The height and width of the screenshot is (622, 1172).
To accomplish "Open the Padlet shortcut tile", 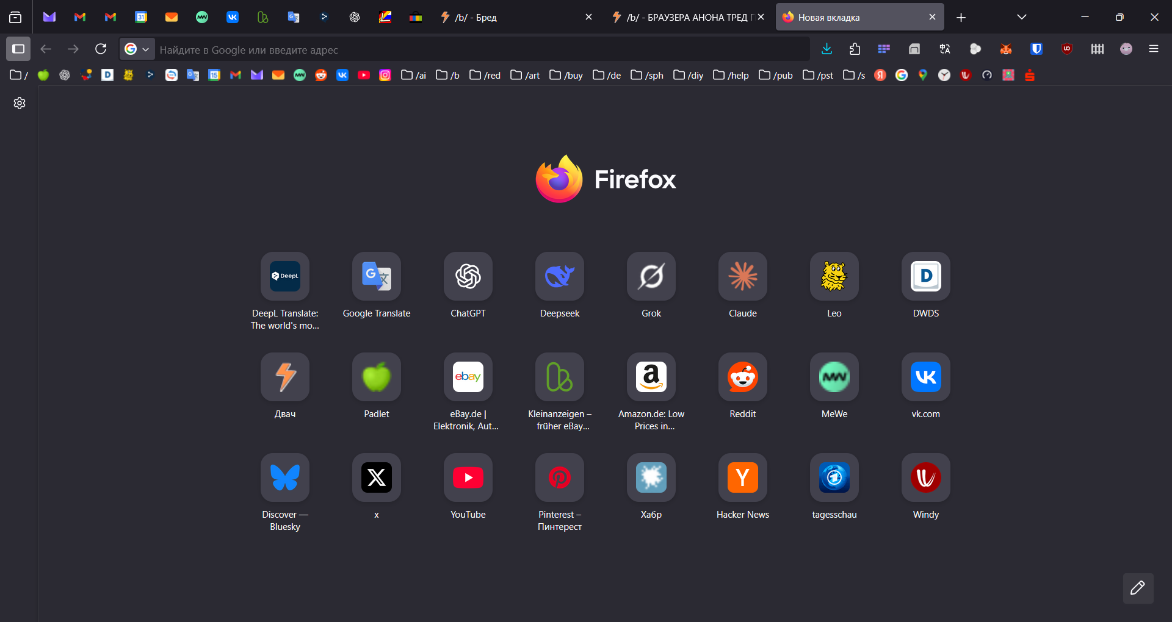I will coord(377,377).
